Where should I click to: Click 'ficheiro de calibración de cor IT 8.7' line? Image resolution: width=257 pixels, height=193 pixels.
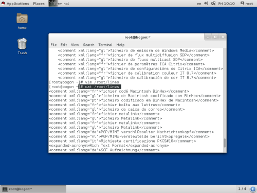[x=137, y=78]
